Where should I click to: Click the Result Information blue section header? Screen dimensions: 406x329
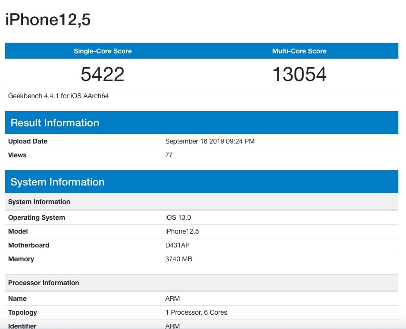55,123
